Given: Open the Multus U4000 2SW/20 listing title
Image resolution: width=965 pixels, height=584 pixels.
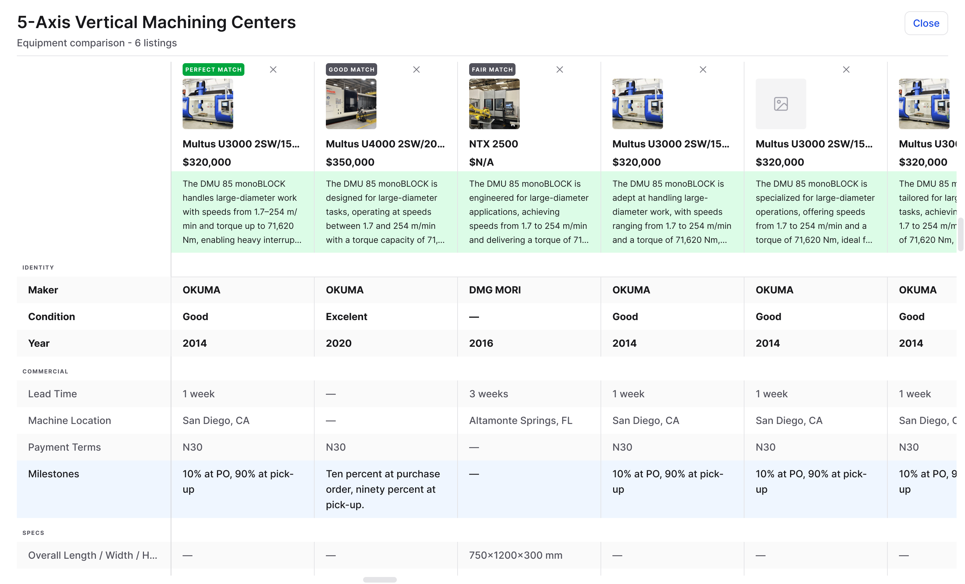Looking at the screenshot, I should 385,144.
